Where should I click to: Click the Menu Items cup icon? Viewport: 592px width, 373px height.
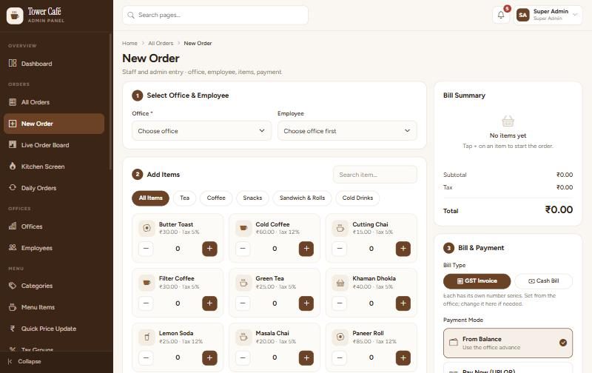coord(13,307)
